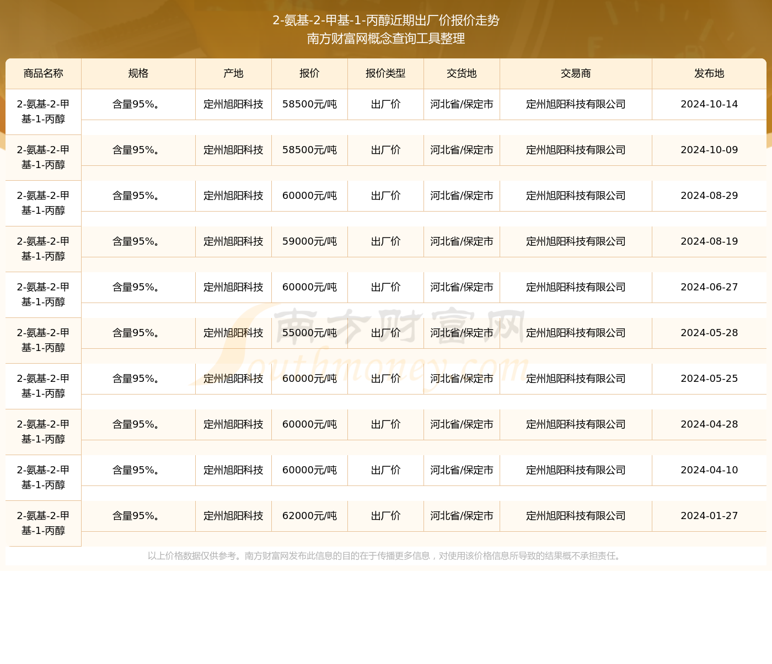Click product name in 2024-01-27 row
The width and height of the screenshot is (772, 664).
point(44,523)
